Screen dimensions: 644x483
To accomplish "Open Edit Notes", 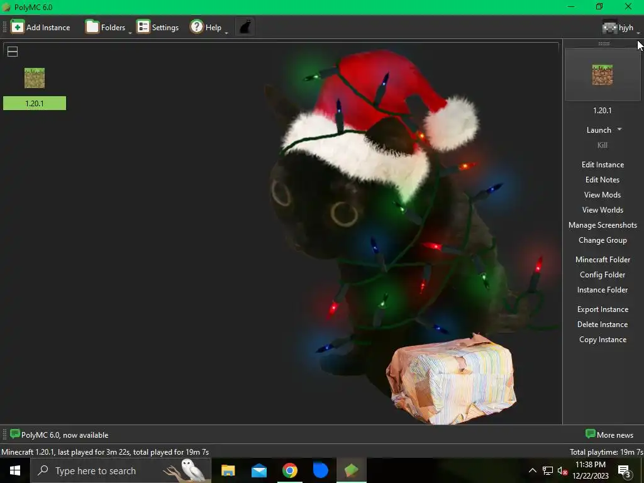I will tap(602, 180).
